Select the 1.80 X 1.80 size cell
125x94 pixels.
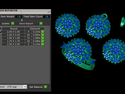(x=13, y=38)
